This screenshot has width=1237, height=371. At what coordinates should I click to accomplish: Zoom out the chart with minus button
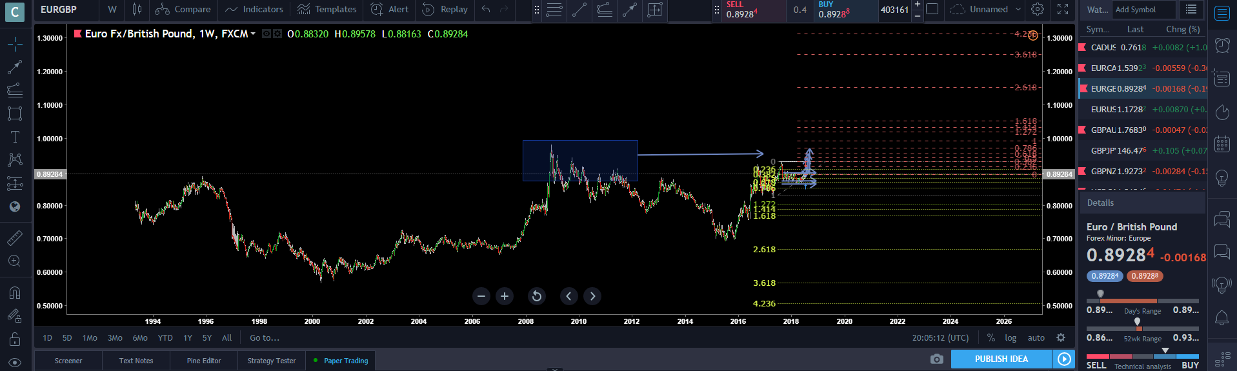click(481, 296)
